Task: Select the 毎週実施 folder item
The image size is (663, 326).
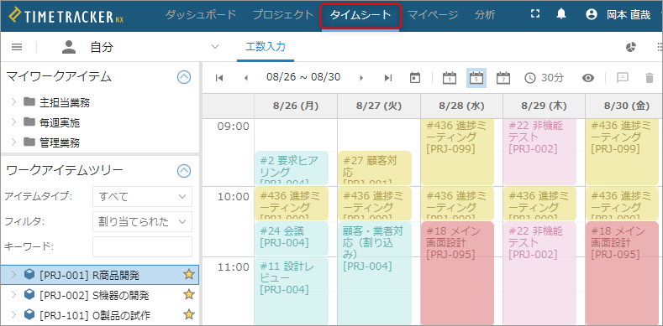Action: click(x=59, y=122)
